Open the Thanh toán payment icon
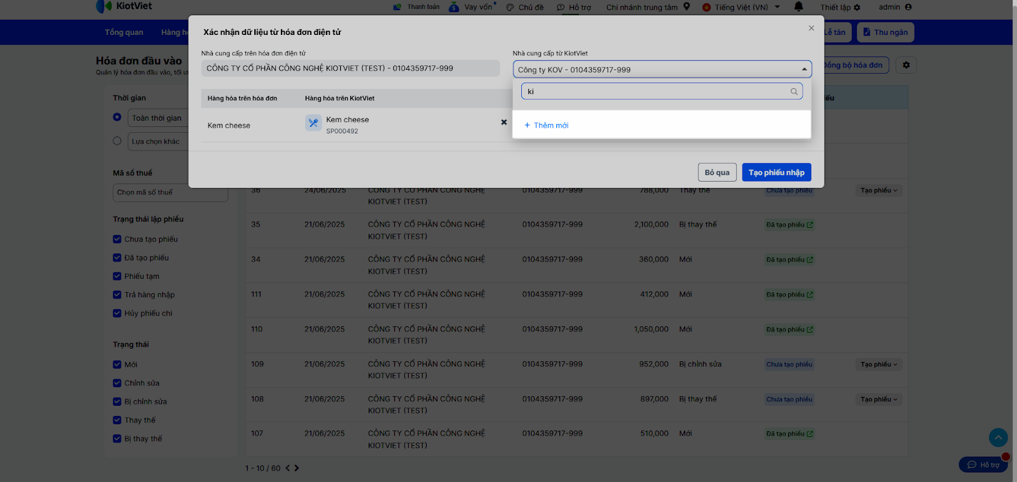Screen dimensions: 1017x482 point(397,7)
